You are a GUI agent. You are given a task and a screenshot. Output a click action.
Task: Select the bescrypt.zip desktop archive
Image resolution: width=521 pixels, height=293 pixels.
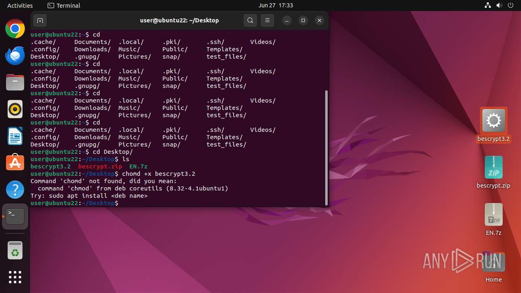tap(493, 172)
